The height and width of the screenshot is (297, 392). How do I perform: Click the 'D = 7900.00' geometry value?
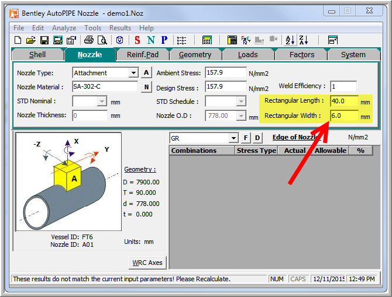pyautogui.click(x=141, y=182)
